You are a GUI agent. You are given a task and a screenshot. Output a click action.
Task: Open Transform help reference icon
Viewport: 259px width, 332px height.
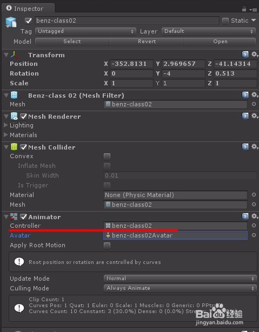coord(245,55)
